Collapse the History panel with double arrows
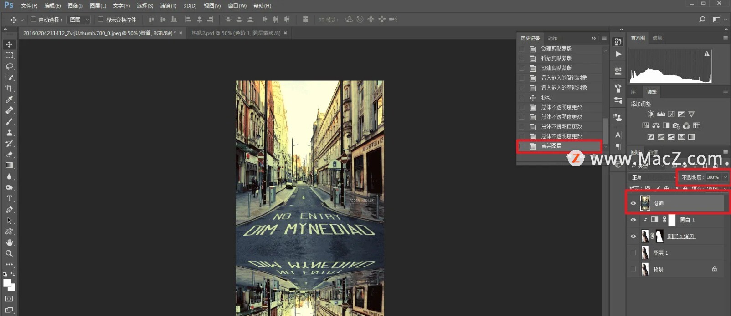 (x=593, y=38)
